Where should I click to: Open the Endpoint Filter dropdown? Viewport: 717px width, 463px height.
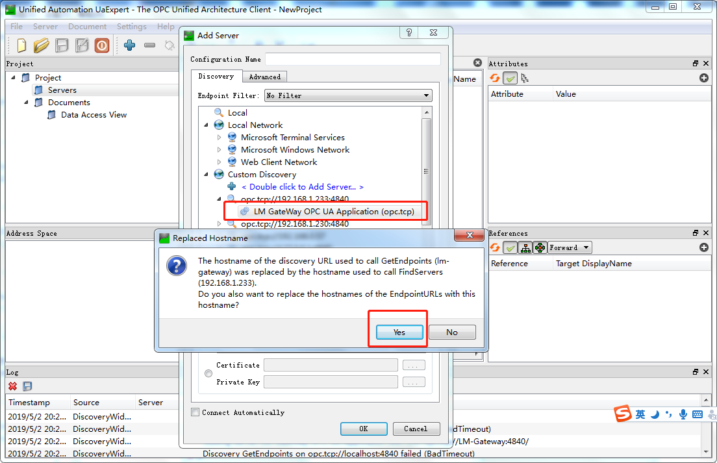click(349, 95)
